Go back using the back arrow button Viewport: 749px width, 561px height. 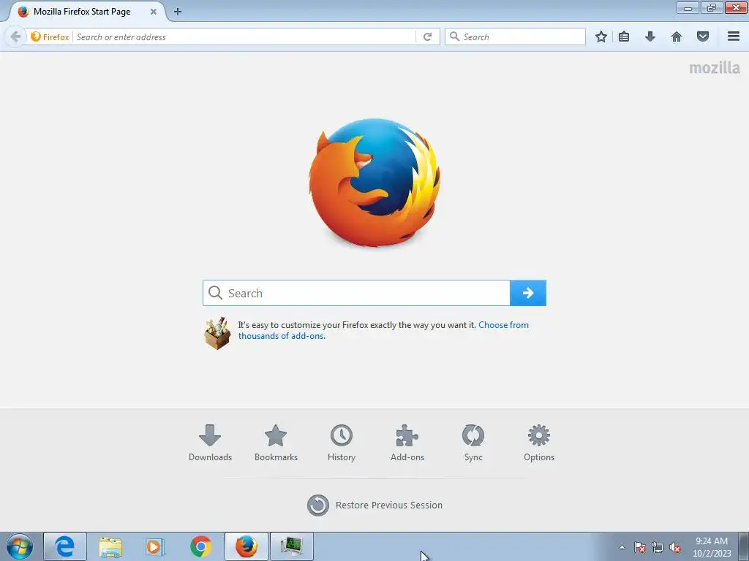click(x=15, y=37)
